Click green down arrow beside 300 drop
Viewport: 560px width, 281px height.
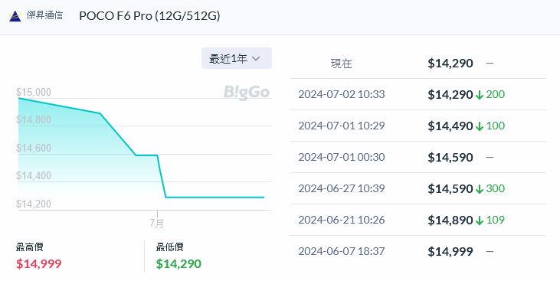pos(480,189)
